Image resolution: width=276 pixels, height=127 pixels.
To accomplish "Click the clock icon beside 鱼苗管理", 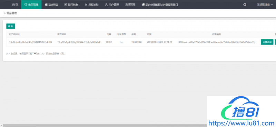I will coord(26,5).
